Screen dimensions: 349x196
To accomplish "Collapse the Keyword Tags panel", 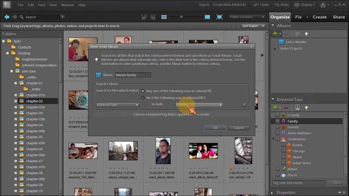I will coord(273,99).
